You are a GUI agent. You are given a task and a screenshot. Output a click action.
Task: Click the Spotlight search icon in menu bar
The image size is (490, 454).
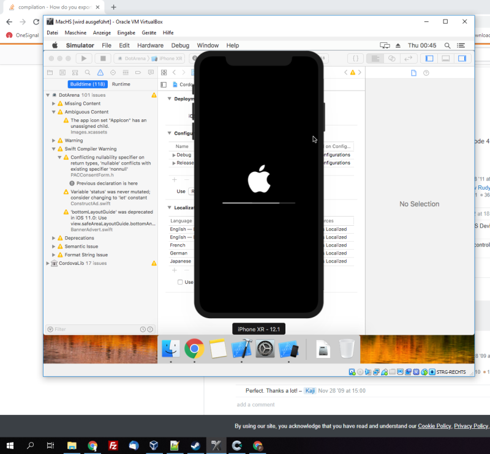pyautogui.click(x=447, y=45)
